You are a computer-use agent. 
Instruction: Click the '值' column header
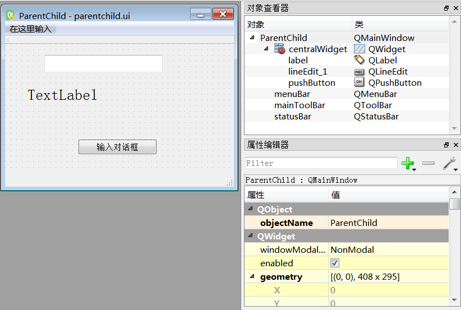(389, 195)
